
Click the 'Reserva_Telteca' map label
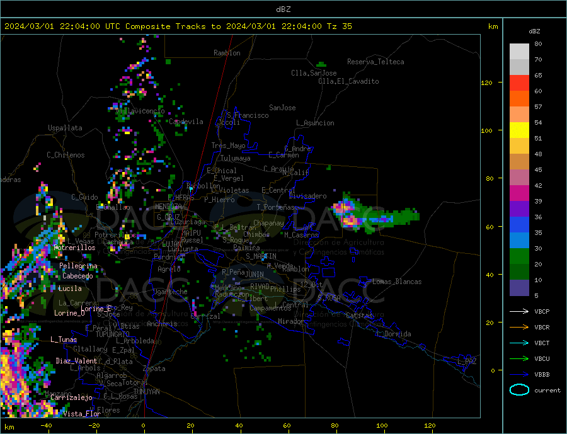point(375,62)
